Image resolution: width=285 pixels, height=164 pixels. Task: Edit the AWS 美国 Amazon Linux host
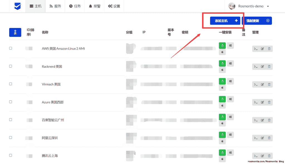pos(262,49)
